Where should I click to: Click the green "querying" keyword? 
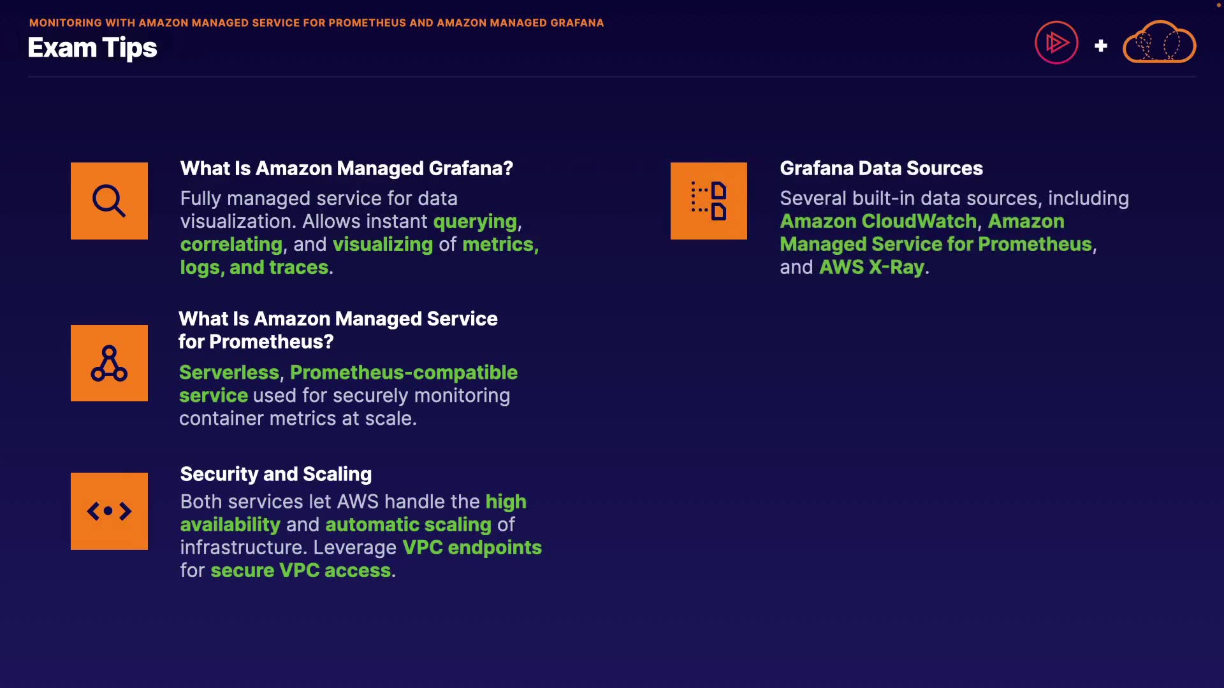[475, 221]
